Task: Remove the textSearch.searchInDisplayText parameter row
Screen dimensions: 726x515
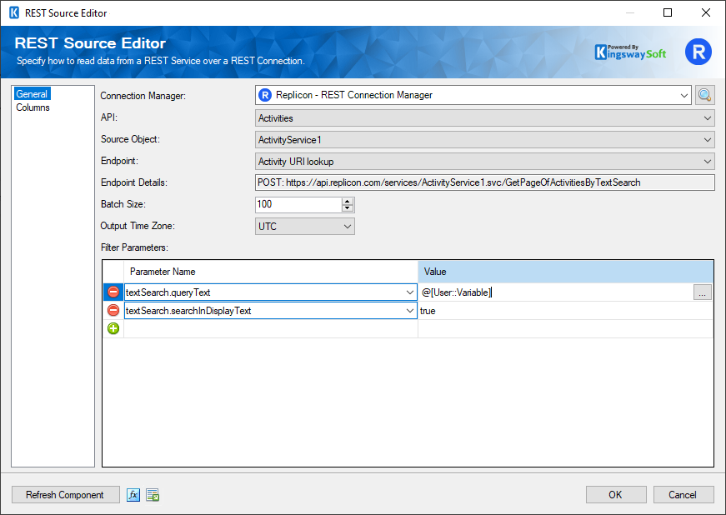Action: pyautogui.click(x=113, y=311)
